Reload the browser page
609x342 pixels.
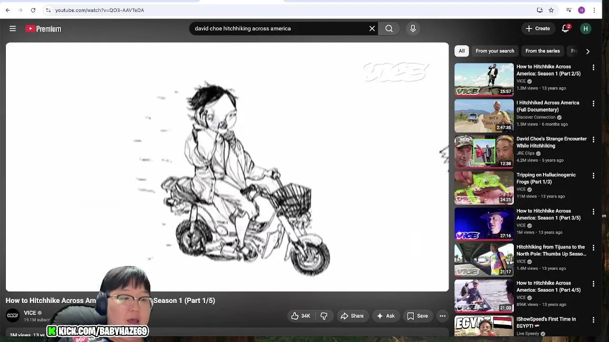(x=33, y=10)
